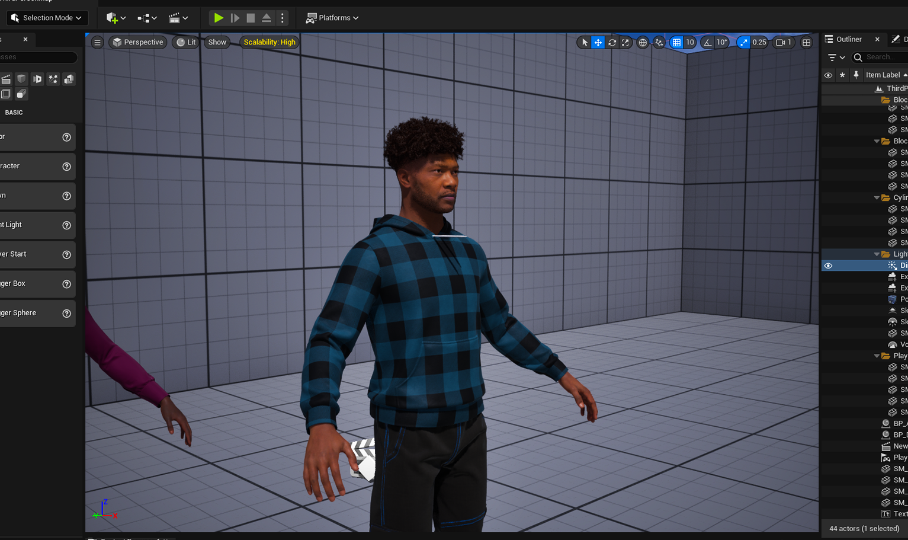The height and width of the screenshot is (540, 908).
Task: Click the pin column header icon
Action: point(856,75)
